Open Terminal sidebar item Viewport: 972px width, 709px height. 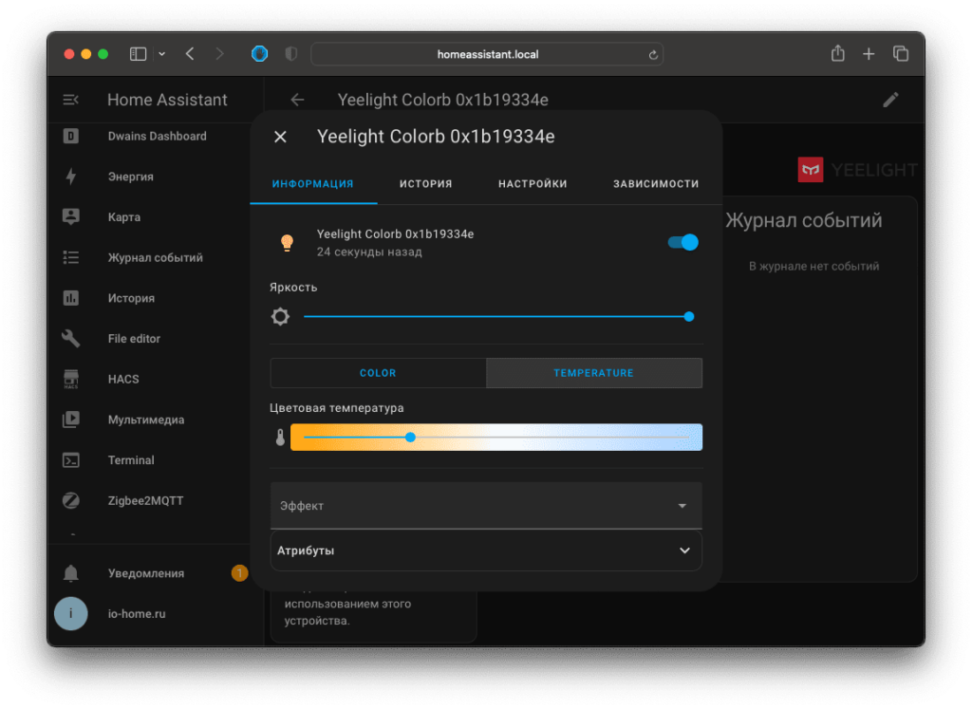click(131, 460)
